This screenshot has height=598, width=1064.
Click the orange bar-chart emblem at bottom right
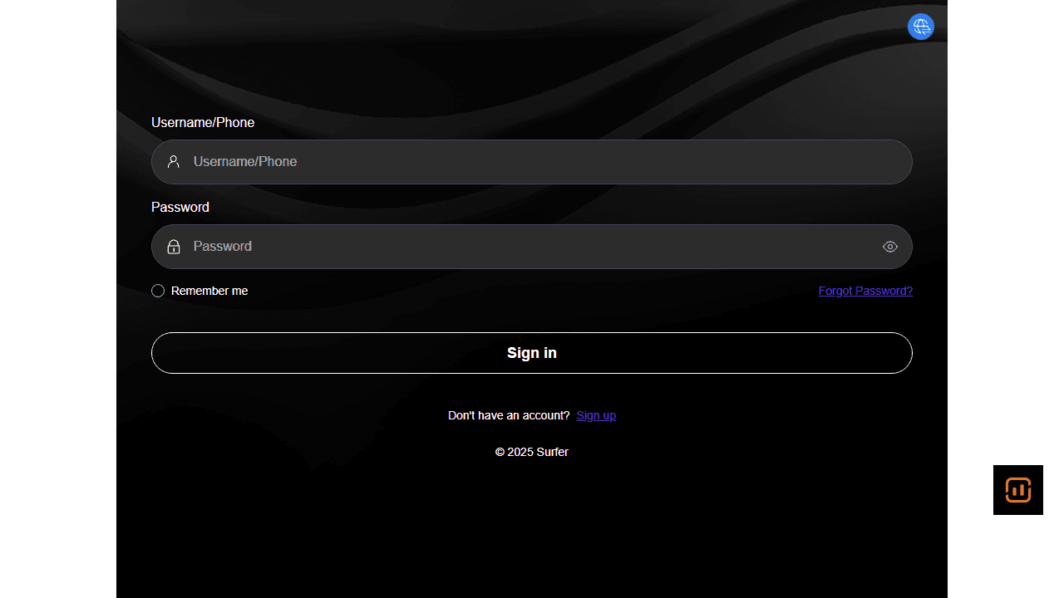tap(1017, 490)
